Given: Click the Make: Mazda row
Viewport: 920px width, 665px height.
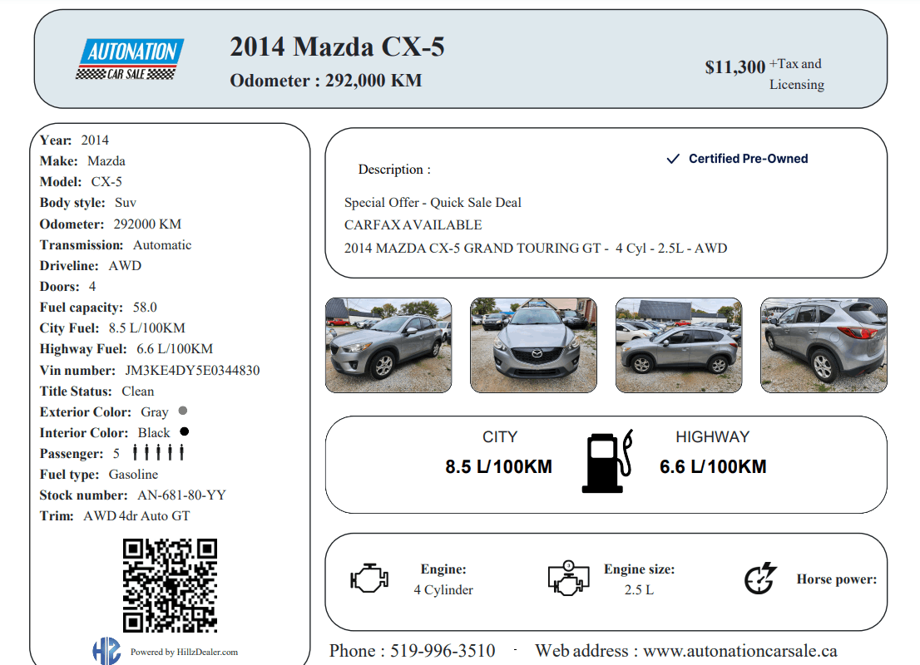Looking at the screenshot, I should click(x=82, y=161).
